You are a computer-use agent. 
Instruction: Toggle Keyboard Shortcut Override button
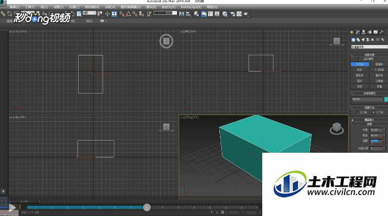click(x=114, y=14)
